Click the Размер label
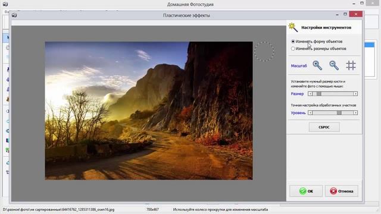This screenshot has width=381, height=214. pos(297,94)
